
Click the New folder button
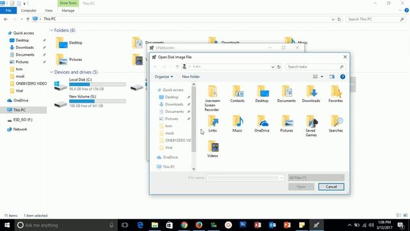191,77
